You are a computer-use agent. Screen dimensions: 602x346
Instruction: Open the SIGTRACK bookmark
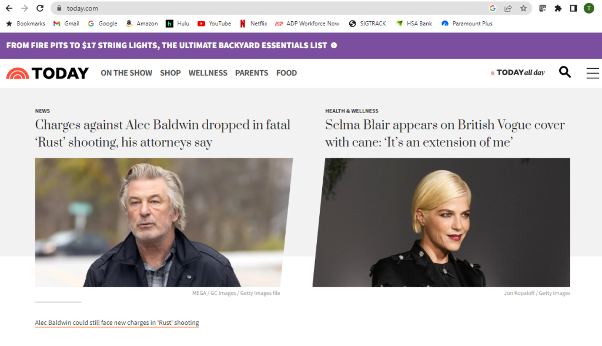tap(367, 24)
